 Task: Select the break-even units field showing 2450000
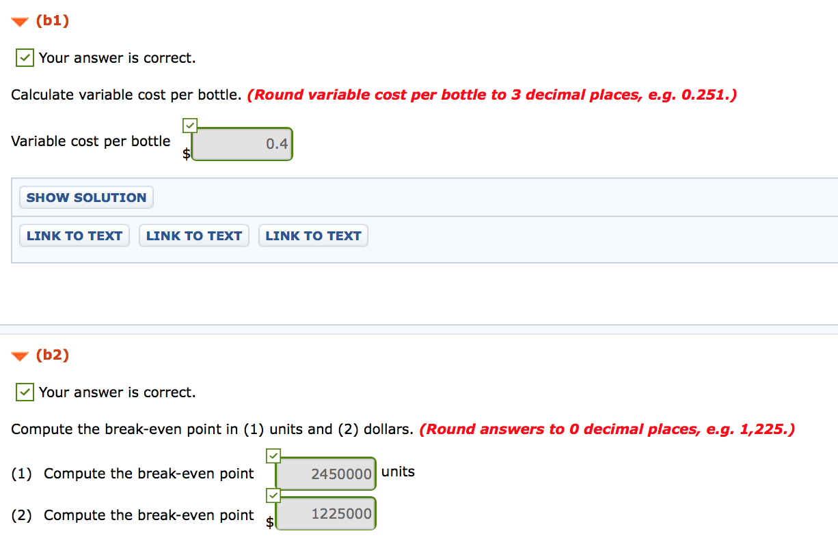325,473
